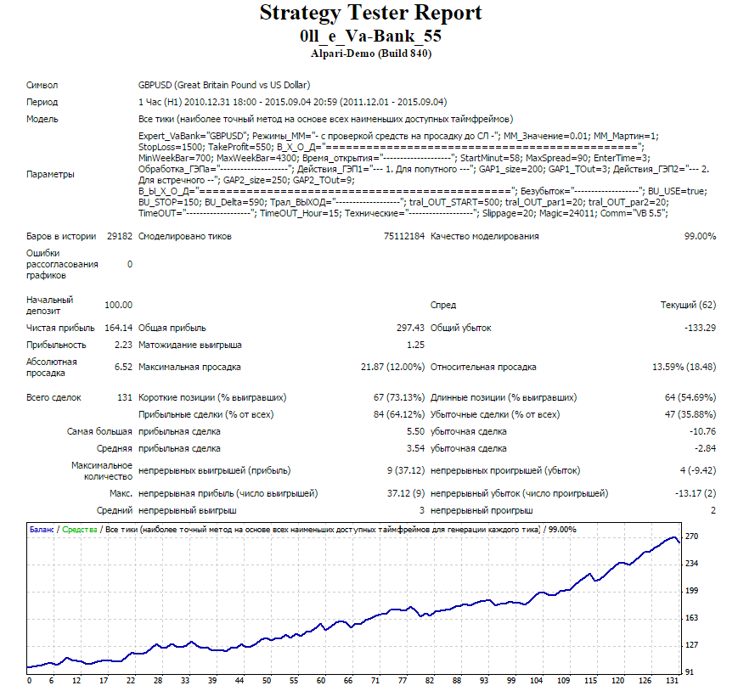Click the chart x-axis label 66
Viewport: 738px width, 691px height.
tap(348, 681)
